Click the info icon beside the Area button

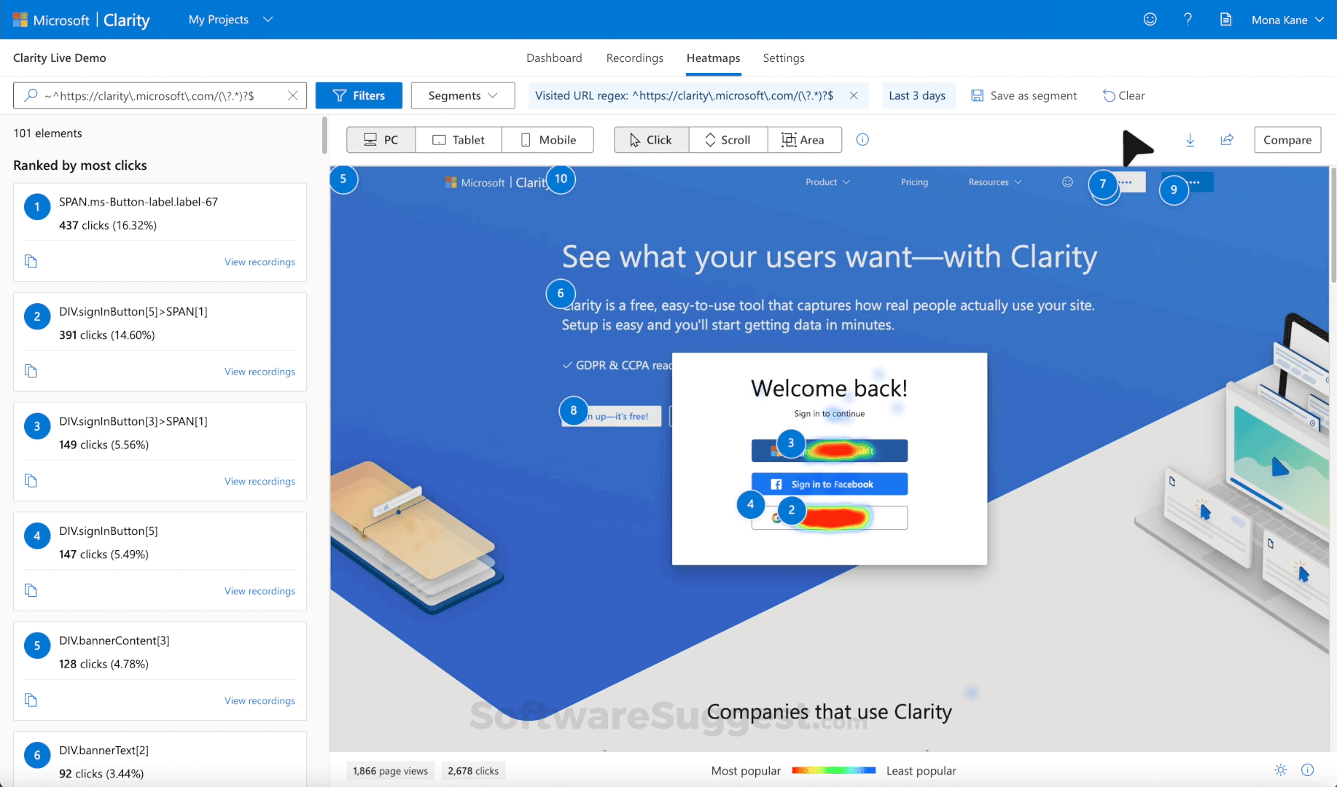point(862,140)
